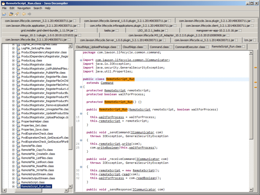The height and width of the screenshot is (195, 260).
Task: Expand the PropertiesHelper.class tree node
Action: point(13,121)
